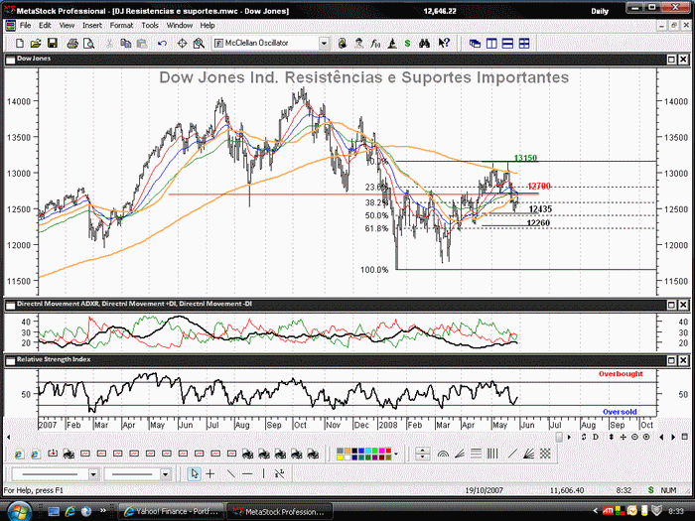
Task: Open the first line style dropdown
Action: (x=93, y=474)
